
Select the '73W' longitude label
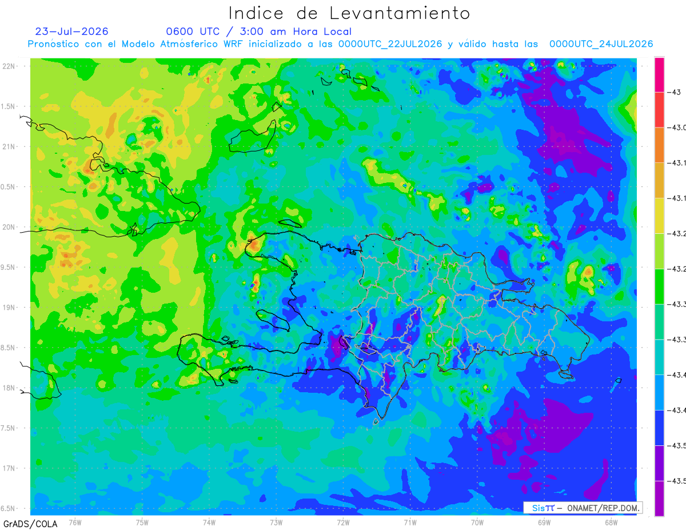[276, 522]
